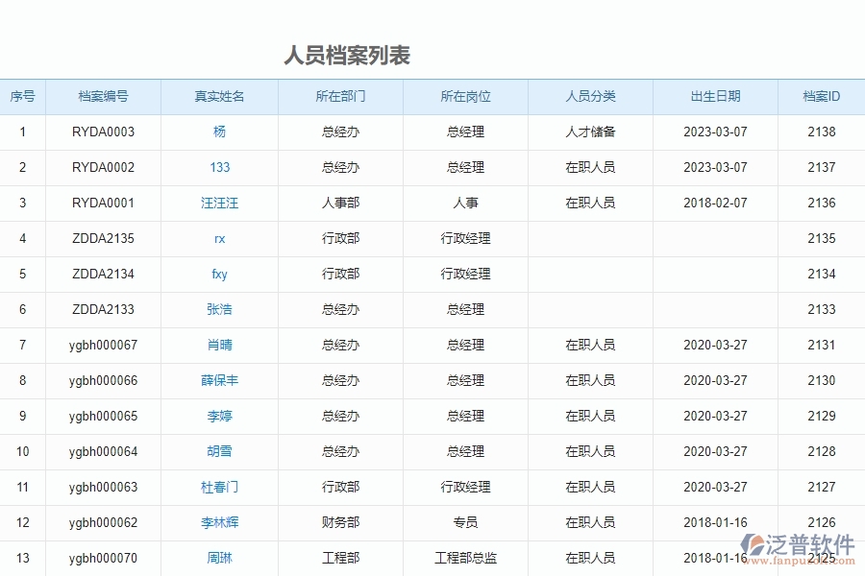The image size is (865, 576).
Task: Open the profile link for 杨
Action: (219, 132)
